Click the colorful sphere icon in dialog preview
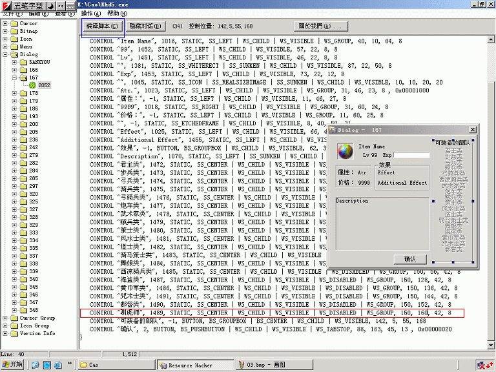This screenshot has width=496, height=372. coord(346,152)
